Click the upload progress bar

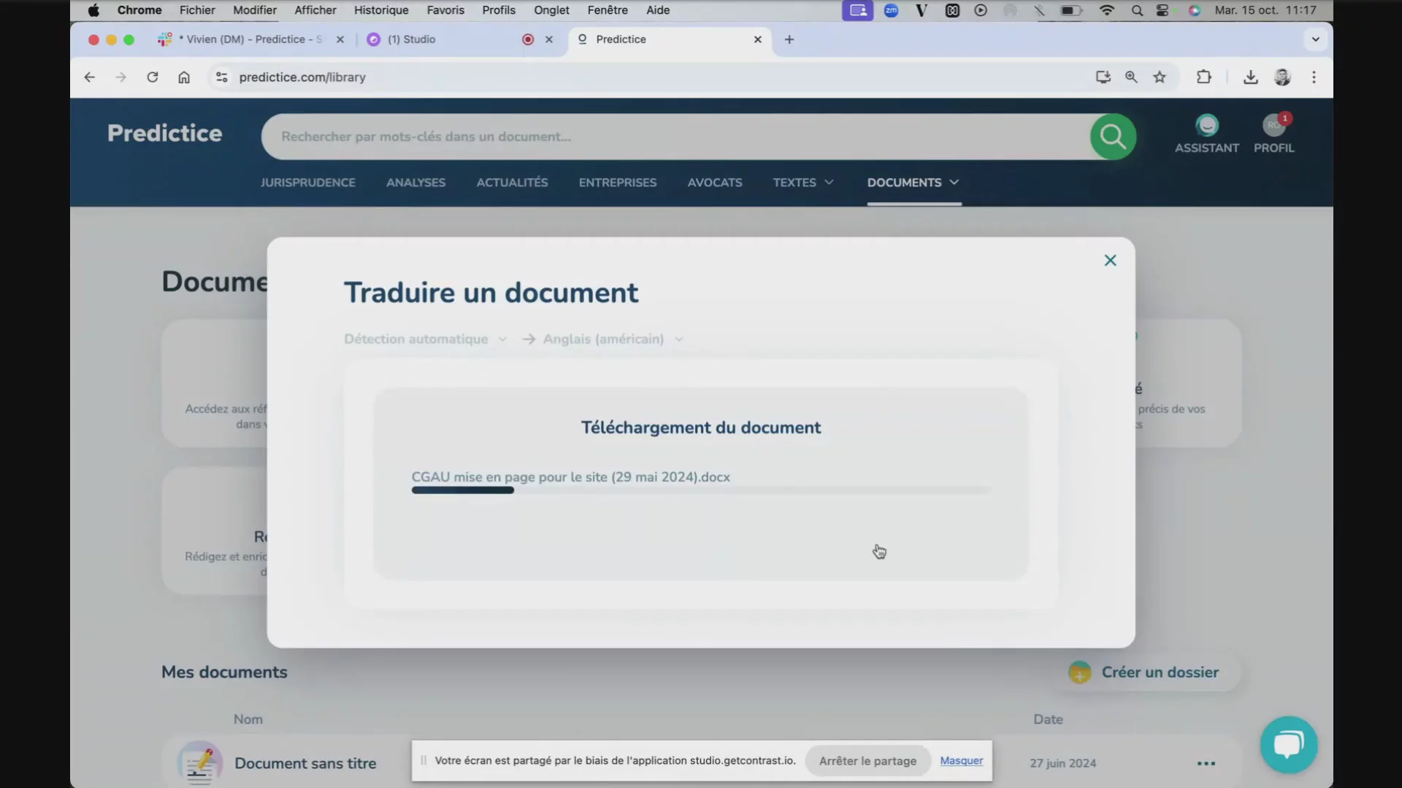click(701, 490)
